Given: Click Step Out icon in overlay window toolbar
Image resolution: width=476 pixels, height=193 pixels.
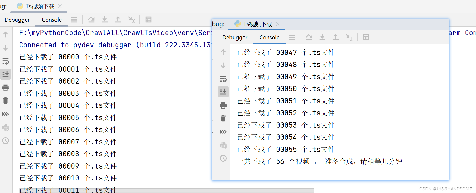Looking at the screenshot, I should pos(336,38).
